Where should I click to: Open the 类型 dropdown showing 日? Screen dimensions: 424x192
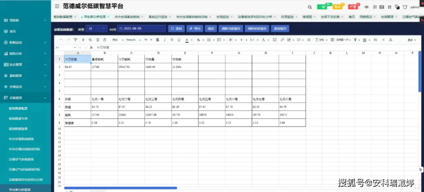click(x=96, y=29)
